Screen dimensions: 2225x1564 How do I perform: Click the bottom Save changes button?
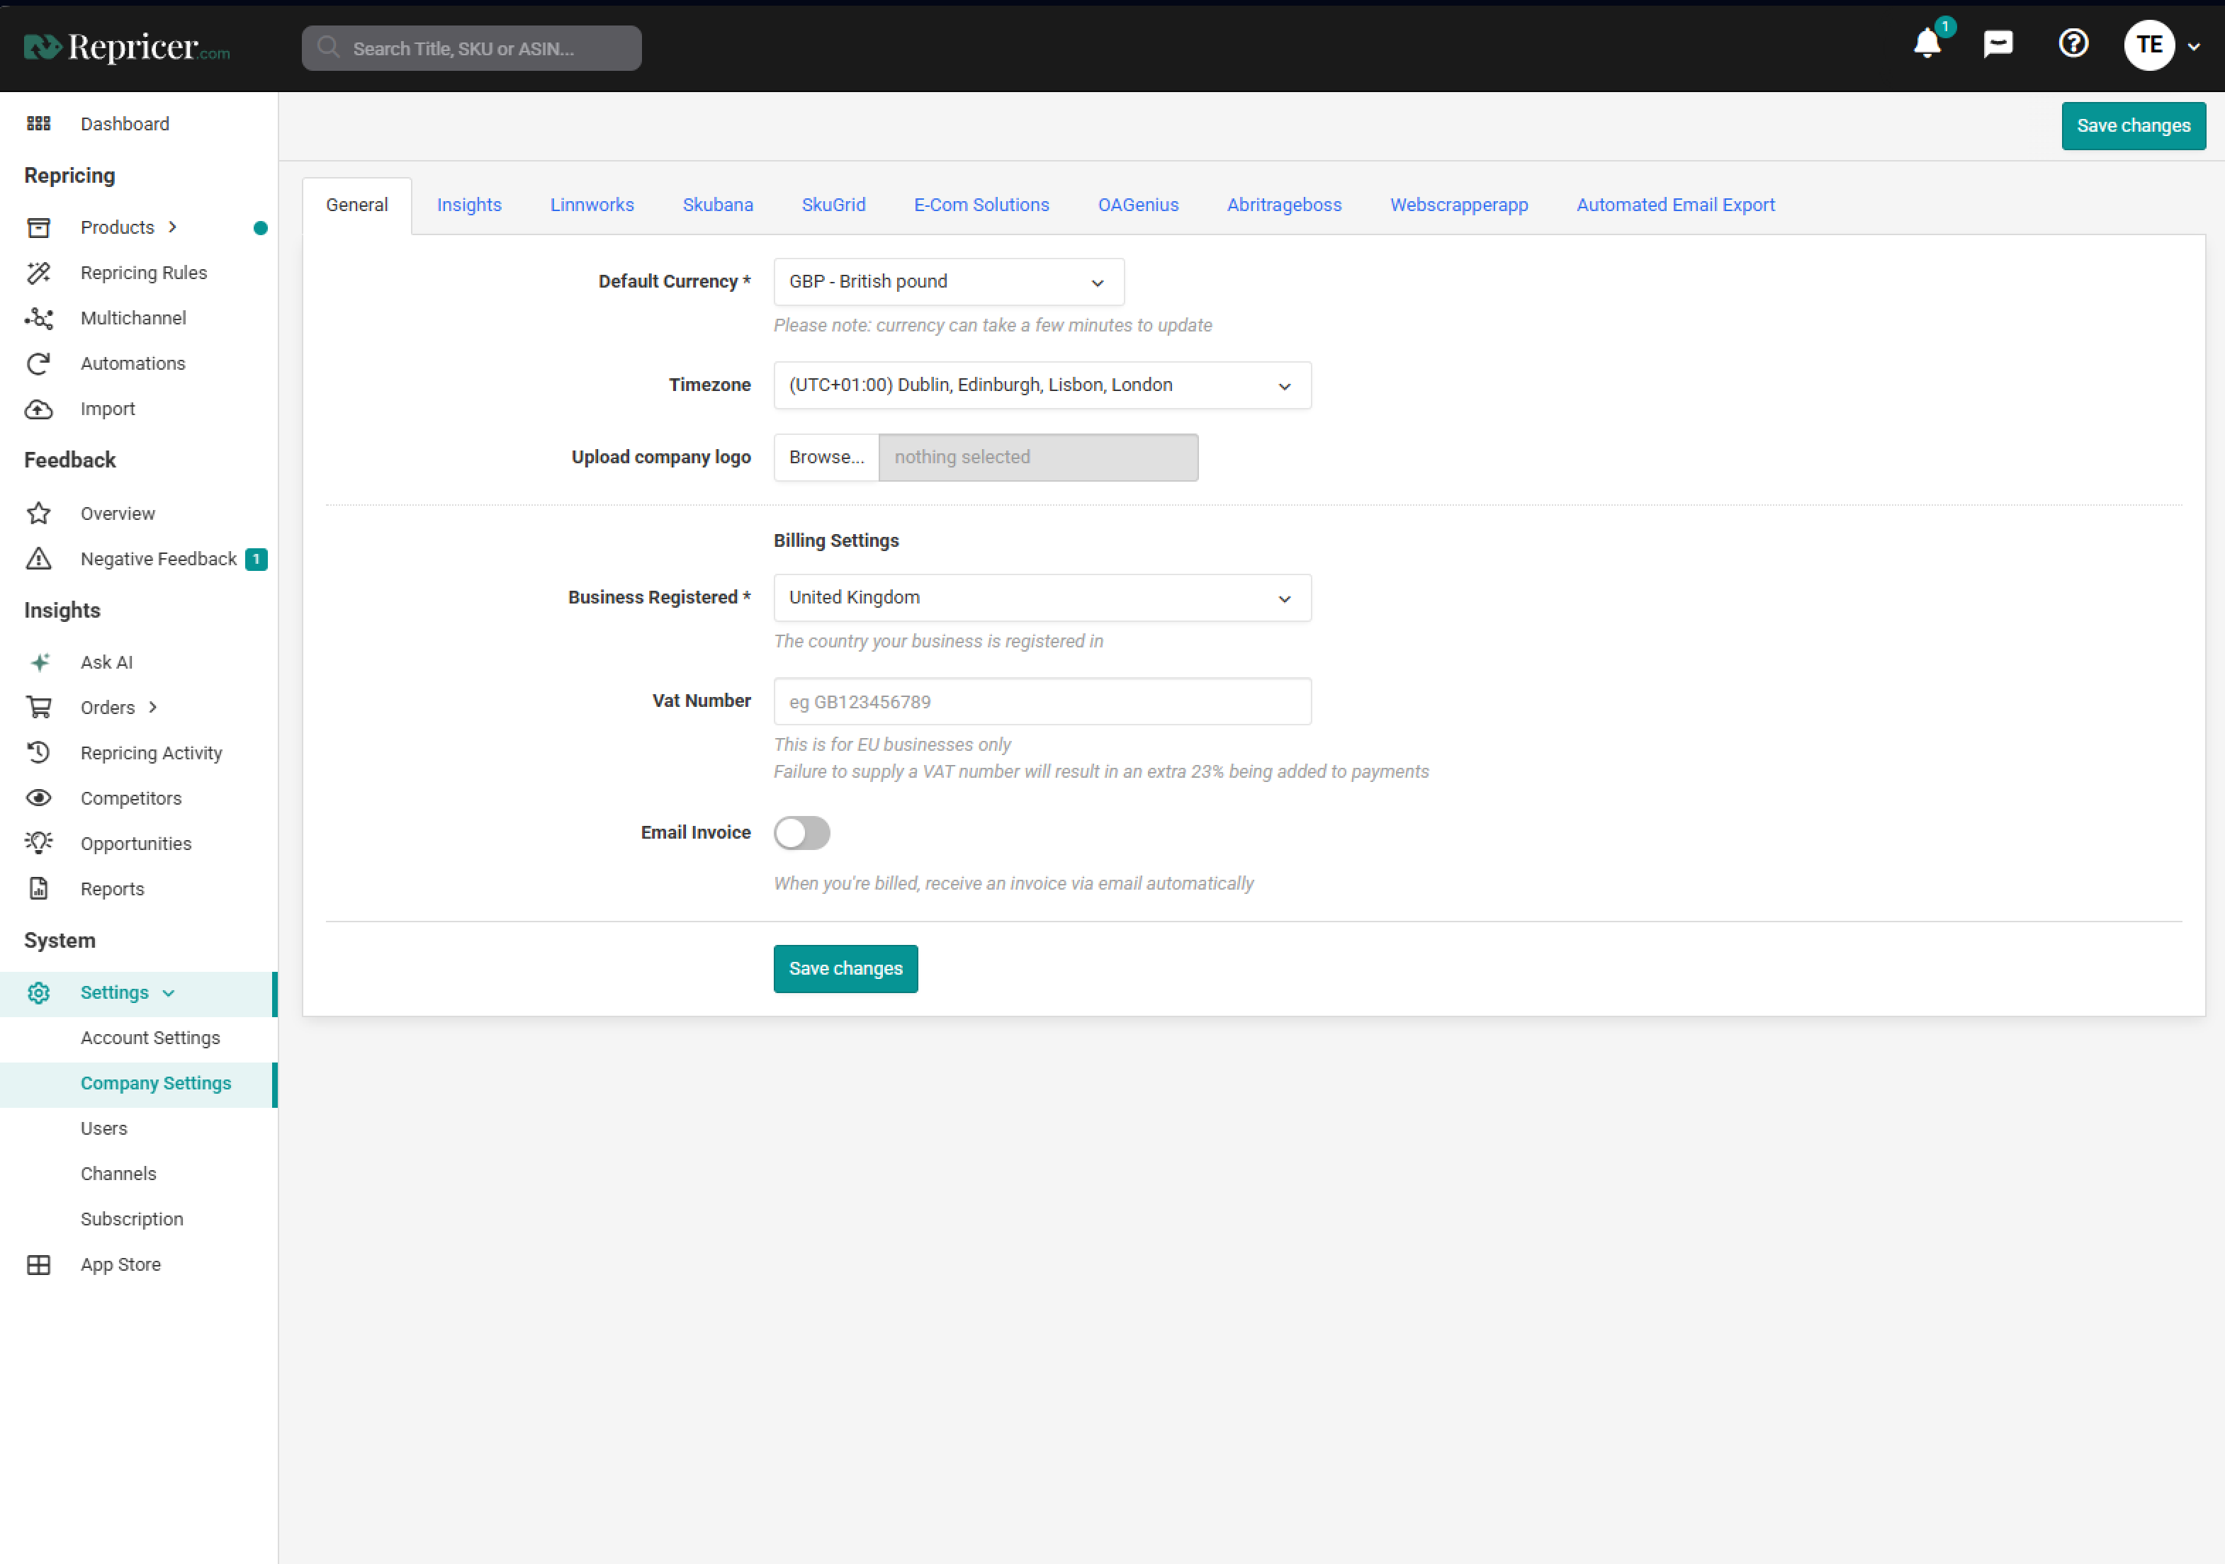coord(845,968)
